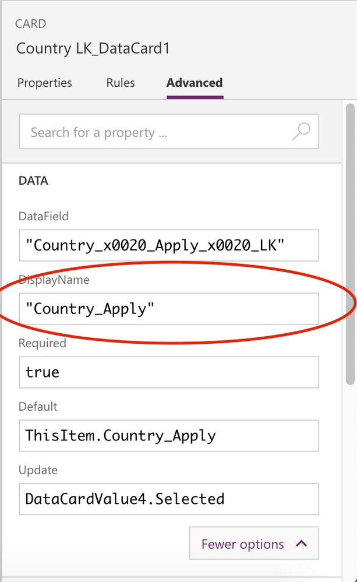
Task: Click the vertical scrollbar thumb
Action: pyautogui.click(x=350, y=245)
